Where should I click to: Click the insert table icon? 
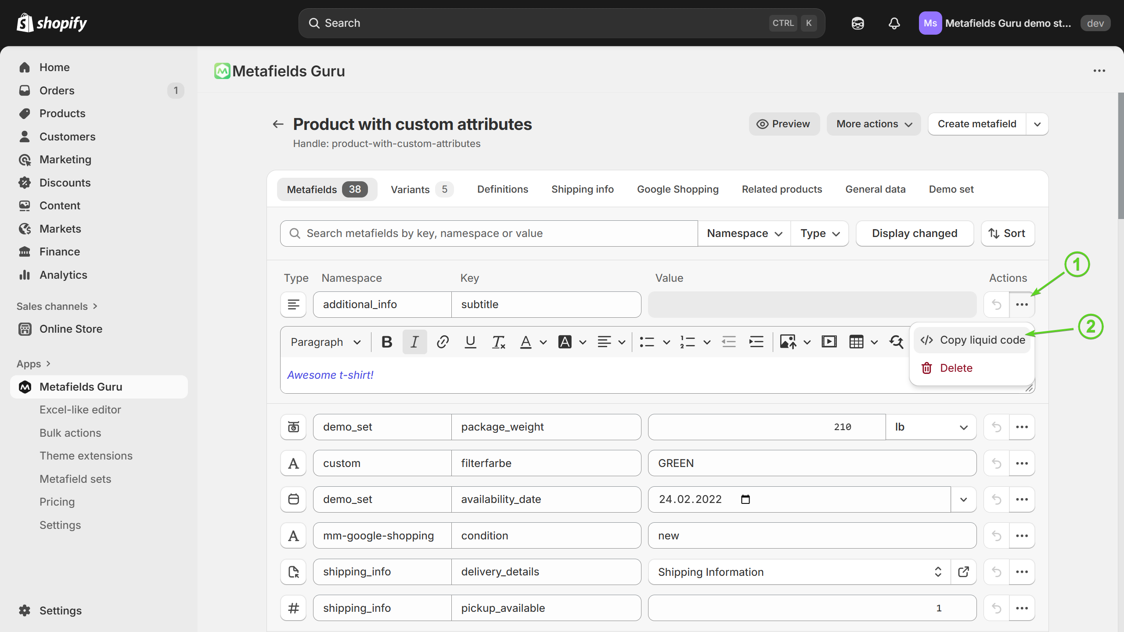coord(856,342)
